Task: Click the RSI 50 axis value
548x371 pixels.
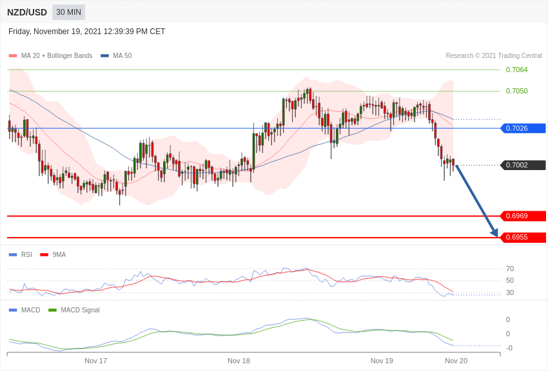Action: pyautogui.click(x=510, y=281)
